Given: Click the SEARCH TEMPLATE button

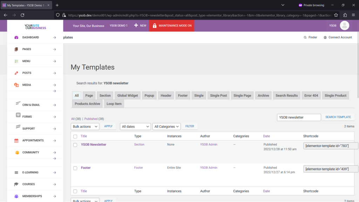Looking at the screenshot, I should [x=338, y=117].
